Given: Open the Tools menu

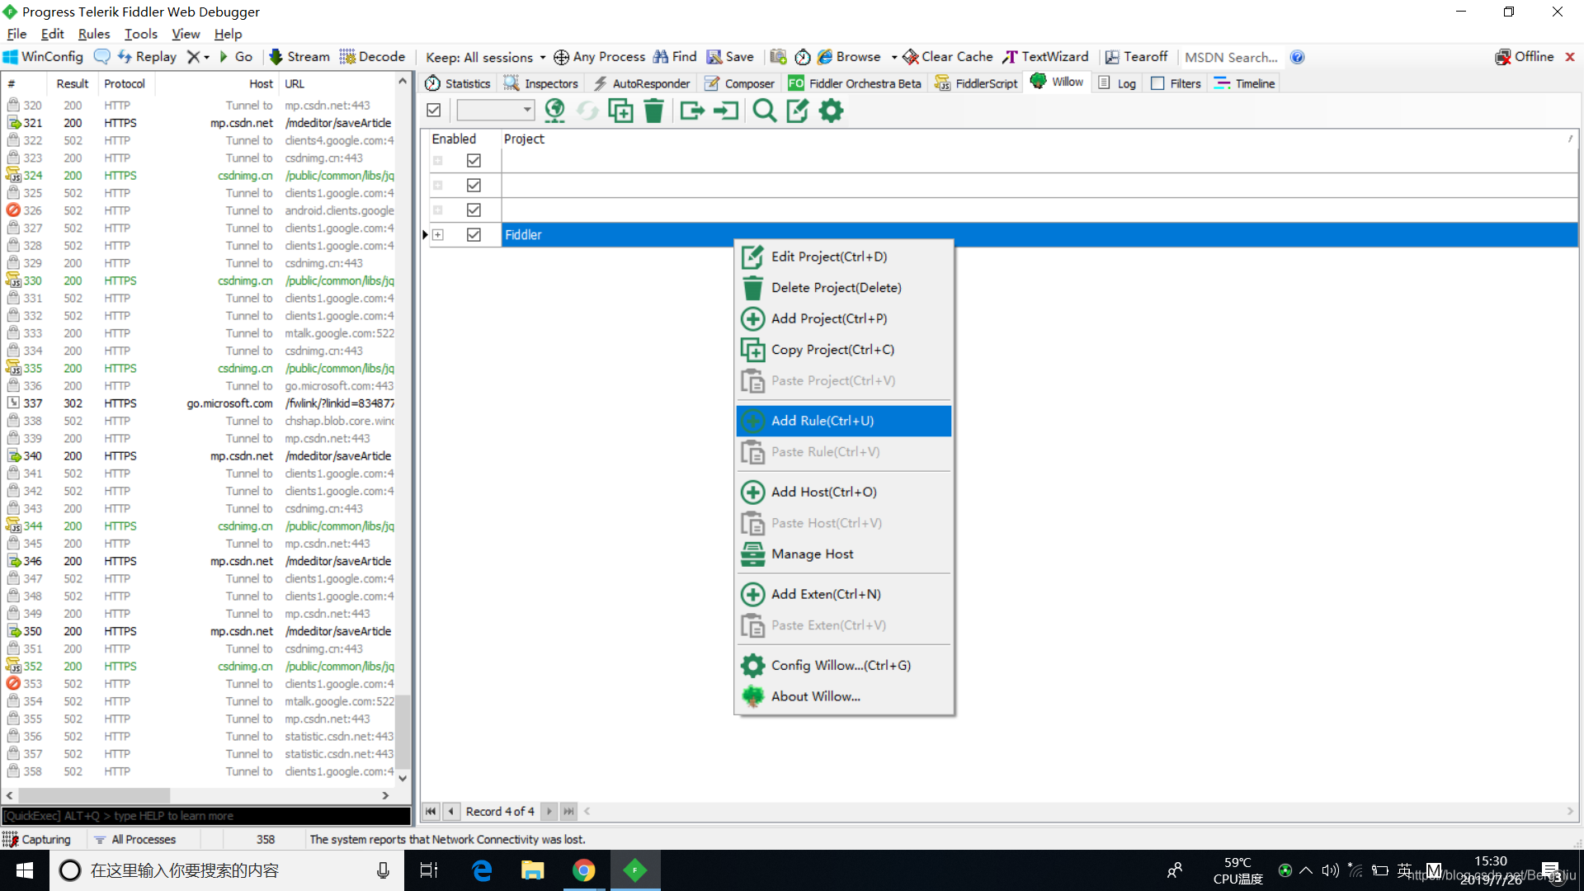Looking at the screenshot, I should click(x=141, y=34).
